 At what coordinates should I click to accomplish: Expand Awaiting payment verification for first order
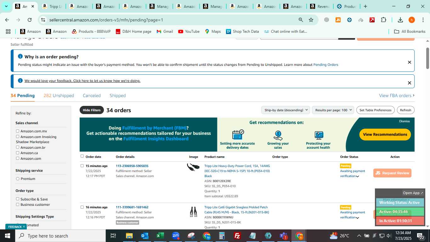tap(358, 176)
